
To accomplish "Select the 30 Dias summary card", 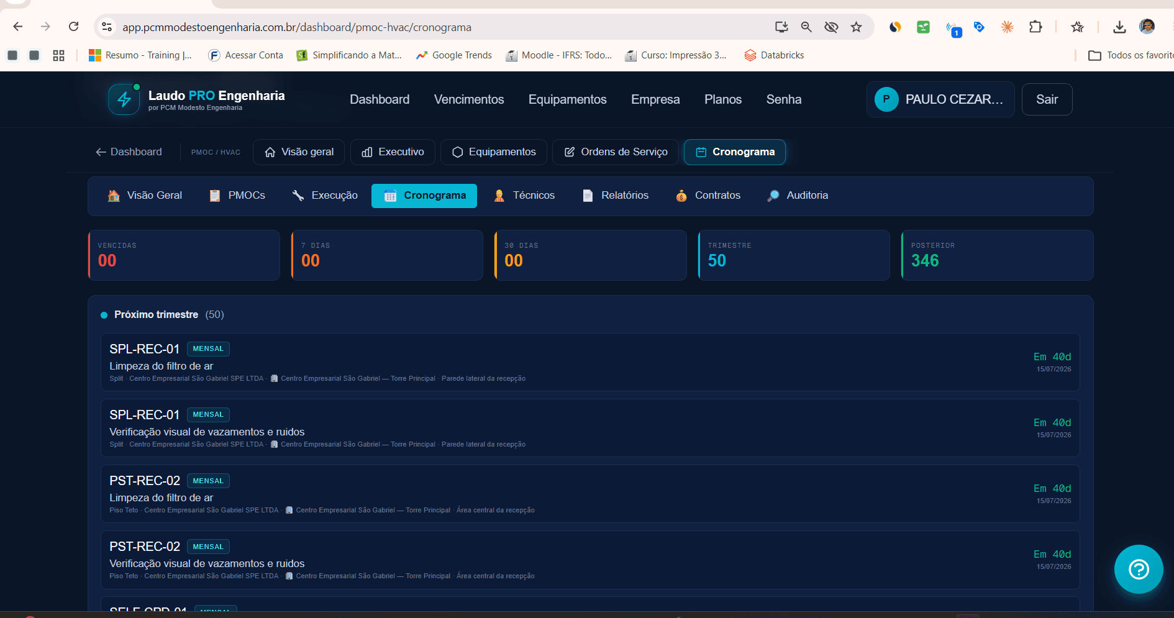I will point(590,255).
